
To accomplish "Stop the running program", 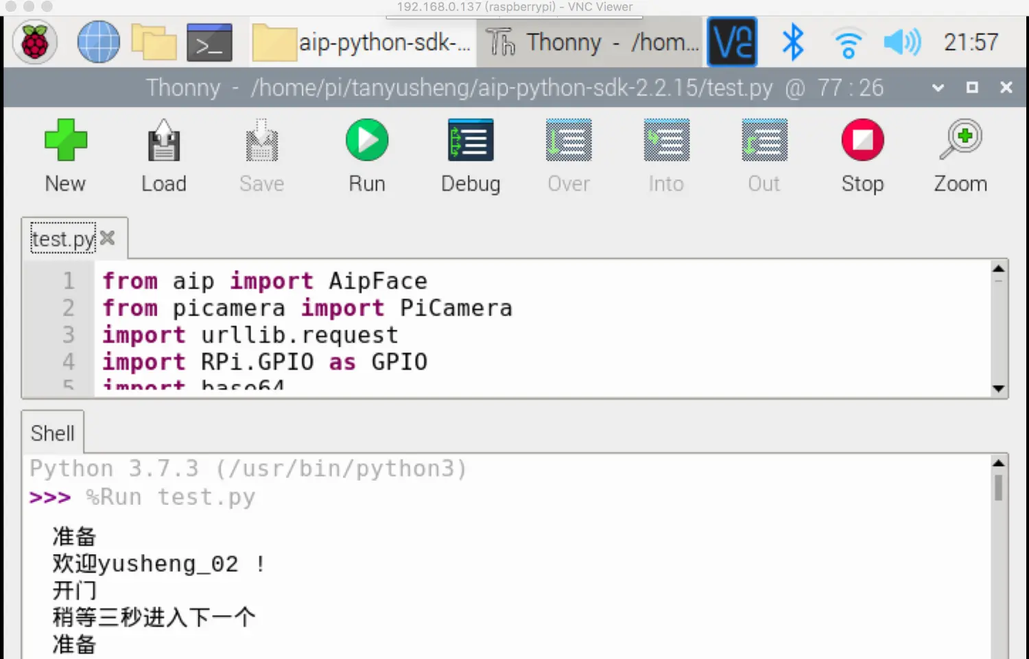I will tap(862, 140).
